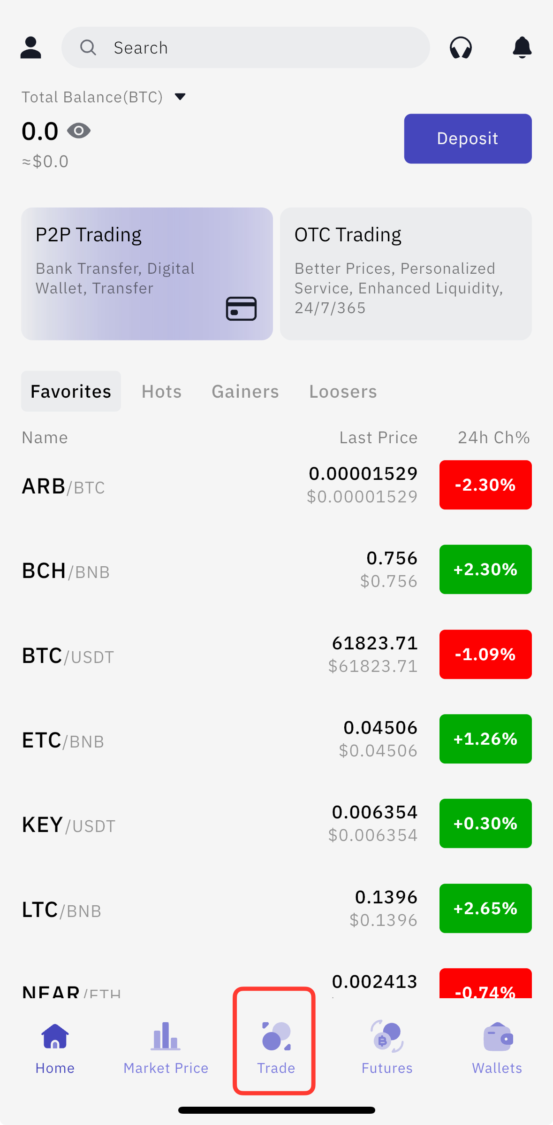553x1125 pixels.
Task: Open Futures from bottom navigation
Action: pyautogui.click(x=387, y=1036)
